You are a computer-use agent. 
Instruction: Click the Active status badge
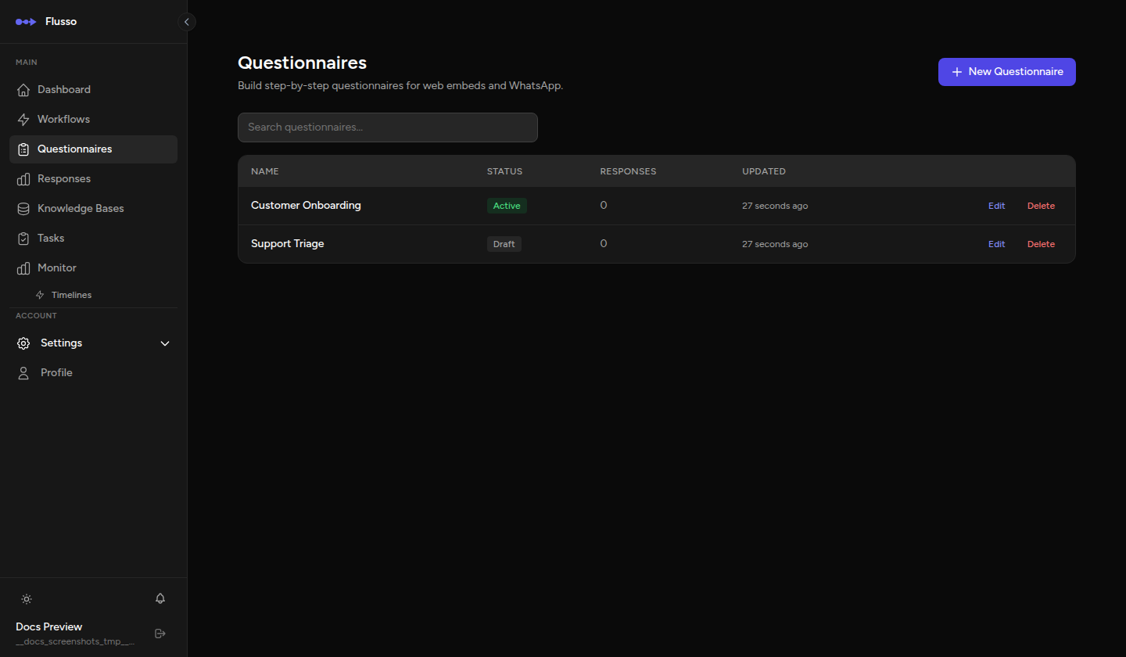[x=507, y=206]
